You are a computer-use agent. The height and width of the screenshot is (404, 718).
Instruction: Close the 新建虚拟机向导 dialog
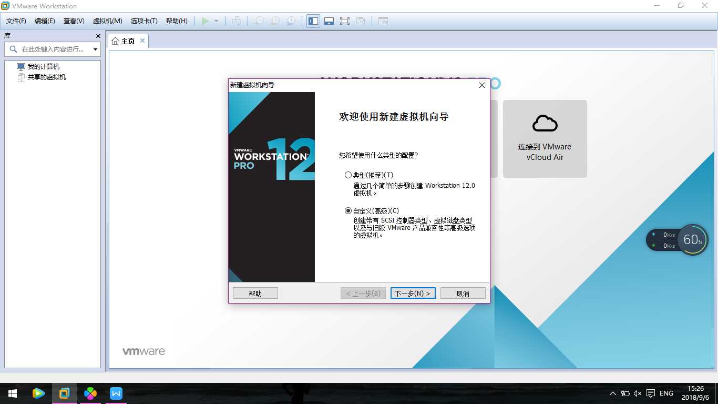tap(482, 85)
